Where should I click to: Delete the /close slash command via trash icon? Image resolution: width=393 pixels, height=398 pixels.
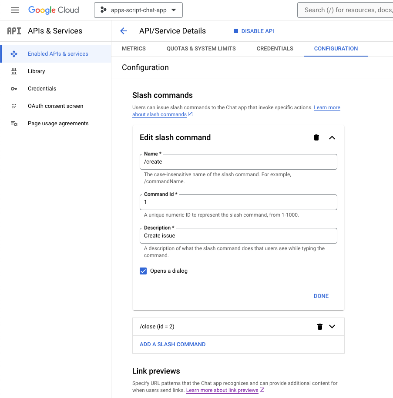tap(320, 327)
